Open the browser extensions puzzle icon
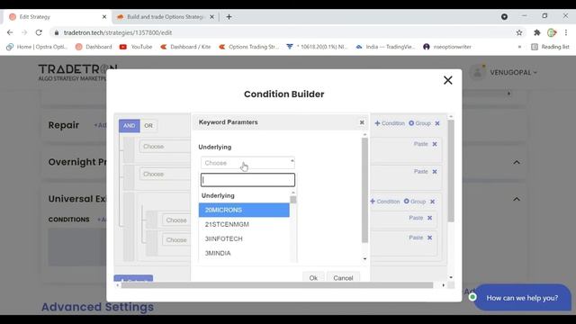This screenshot has width=576, height=324. (536, 32)
